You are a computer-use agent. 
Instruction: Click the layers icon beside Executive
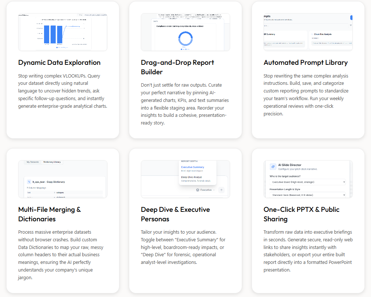click(x=197, y=190)
